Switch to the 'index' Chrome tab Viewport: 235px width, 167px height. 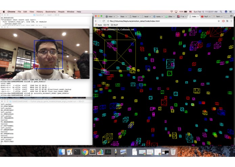193,17
